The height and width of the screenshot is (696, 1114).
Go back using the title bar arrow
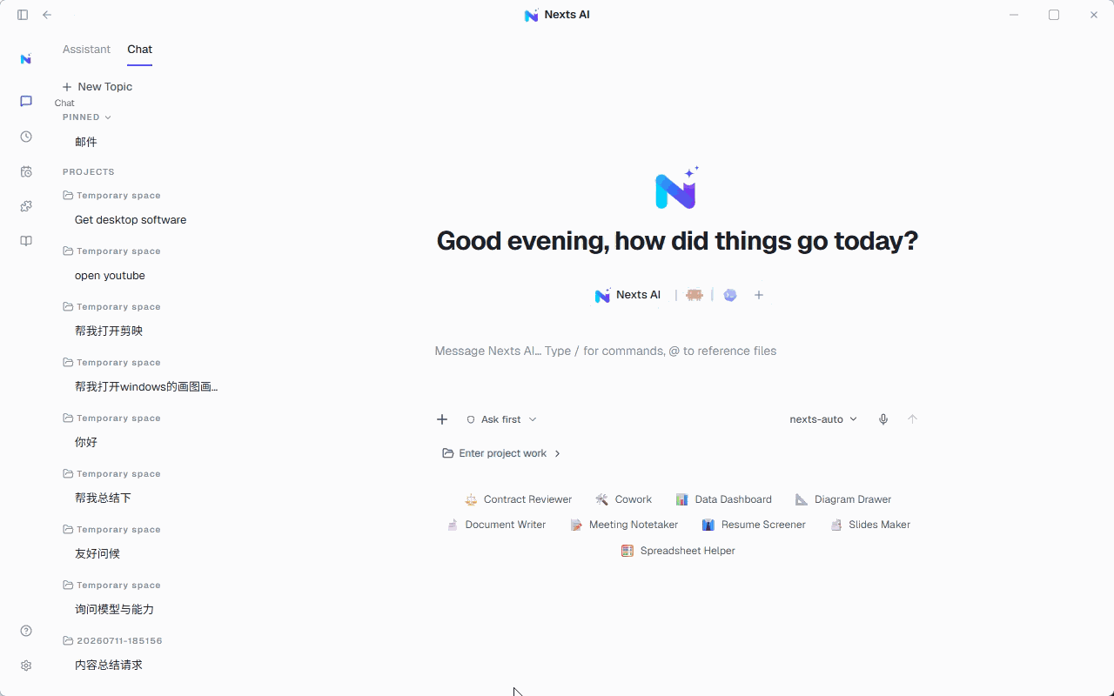click(47, 15)
